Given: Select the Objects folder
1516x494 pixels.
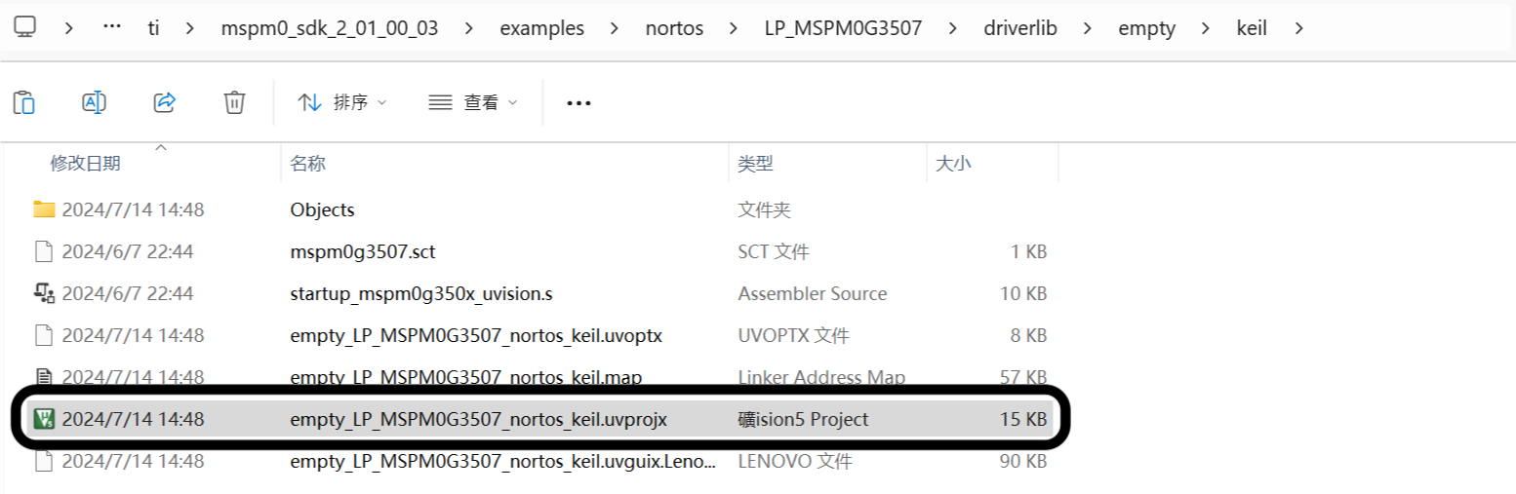Looking at the screenshot, I should [323, 209].
